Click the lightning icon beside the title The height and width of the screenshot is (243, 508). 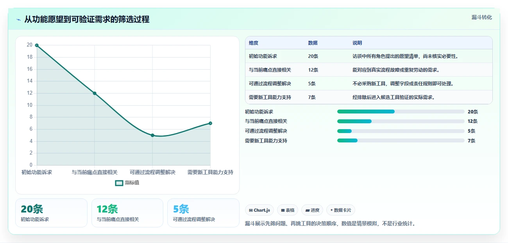click(19, 20)
